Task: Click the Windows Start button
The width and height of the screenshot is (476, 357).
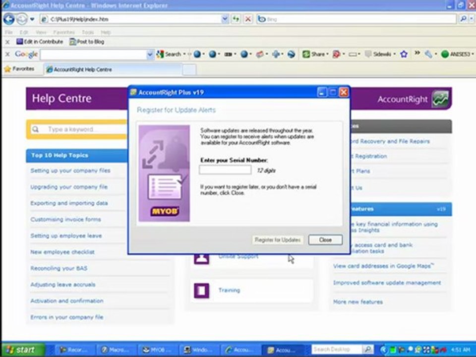Action: tap(23, 350)
